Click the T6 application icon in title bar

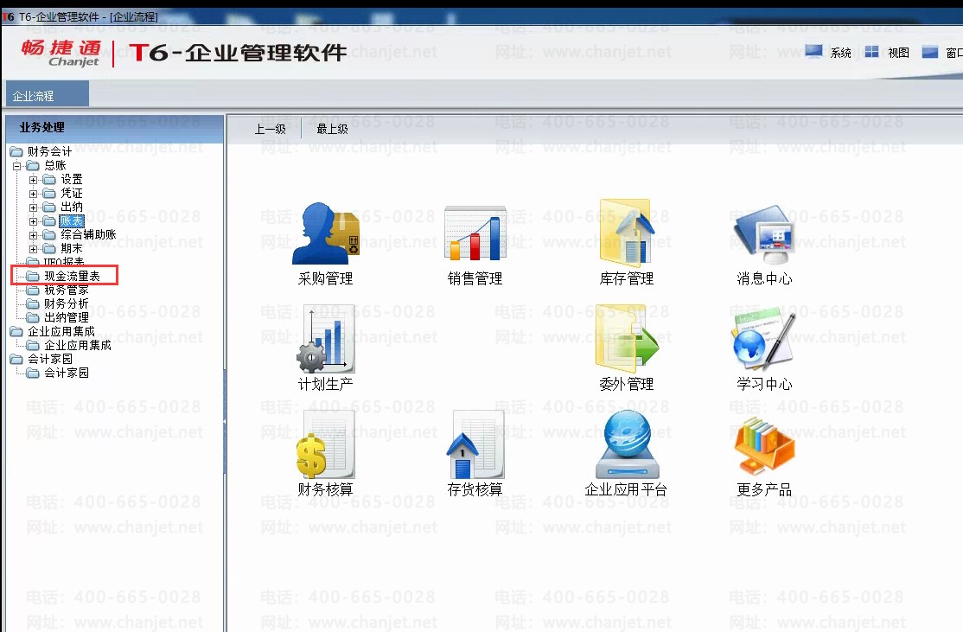point(8,16)
